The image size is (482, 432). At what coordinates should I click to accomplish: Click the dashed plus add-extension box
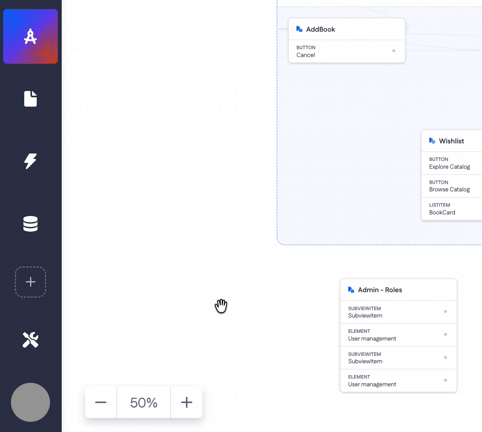click(30, 282)
